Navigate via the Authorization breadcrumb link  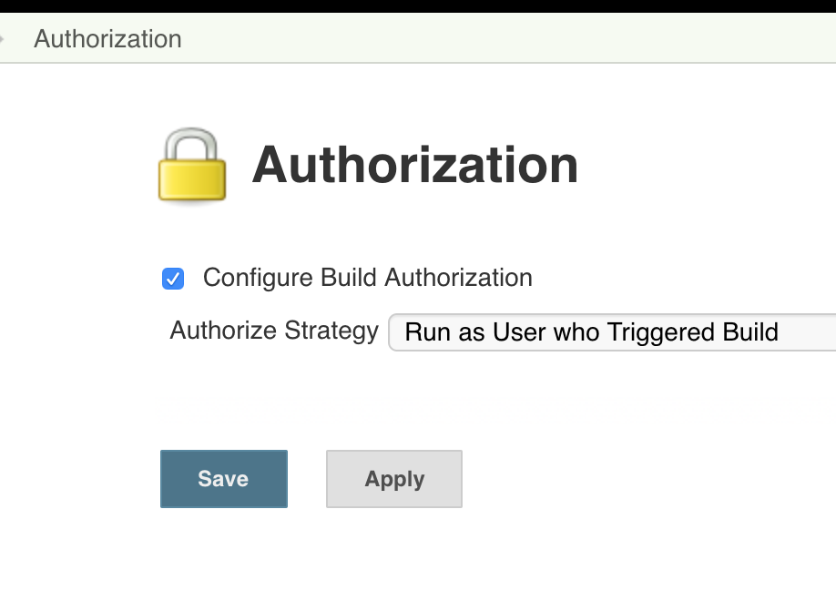coord(107,39)
